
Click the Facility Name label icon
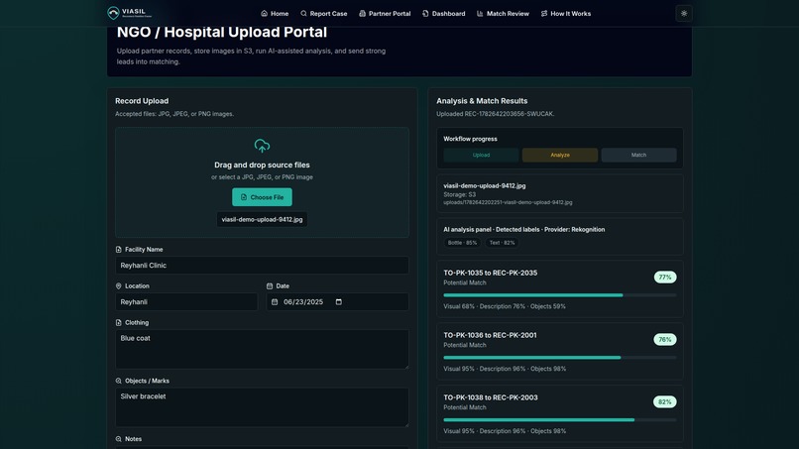click(x=119, y=250)
